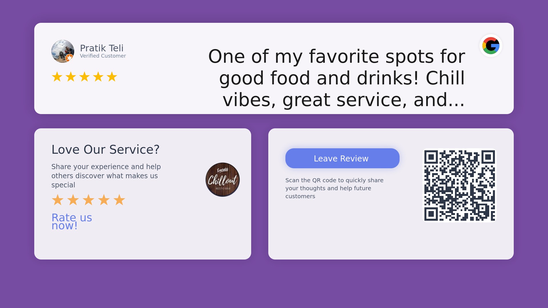Select third yellow star in review rating

pyautogui.click(x=84, y=77)
